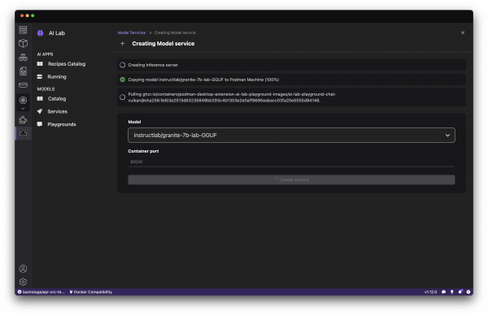
Task: Open the lightbulb troubleshooting icon in status bar
Action: pyautogui.click(x=452, y=292)
